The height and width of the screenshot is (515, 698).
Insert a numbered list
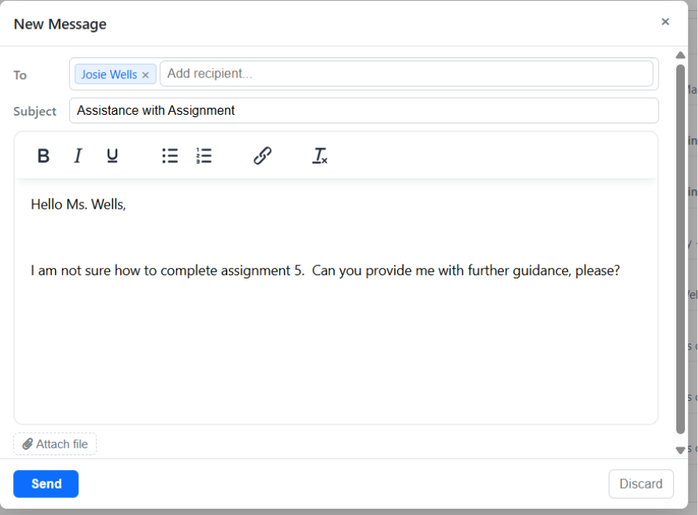(204, 156)
